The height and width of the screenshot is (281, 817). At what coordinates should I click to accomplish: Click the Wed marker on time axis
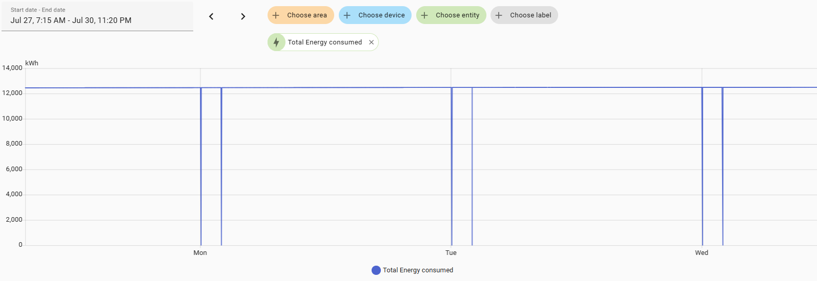[702, 253]
